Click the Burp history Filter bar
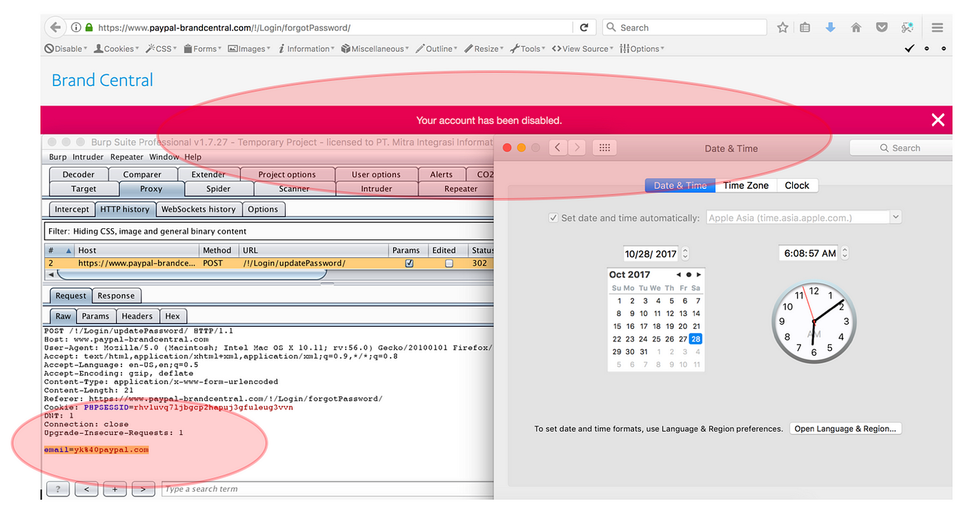Image resolution: width=966 pixels, height=524 pixels. pos(269,231)
